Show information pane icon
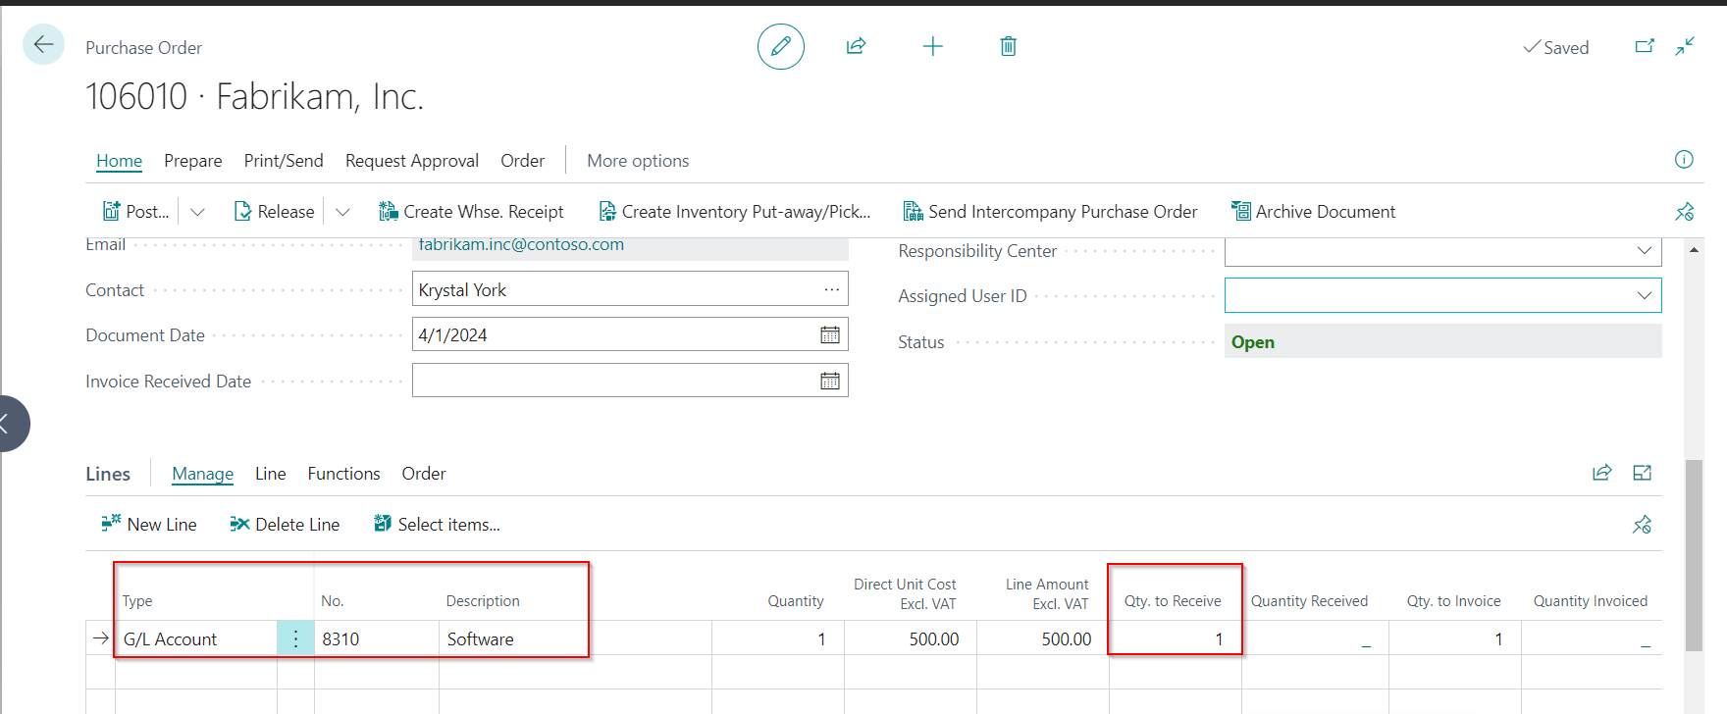Screen dimensions: 1727x714 [x=1684, y=159]
